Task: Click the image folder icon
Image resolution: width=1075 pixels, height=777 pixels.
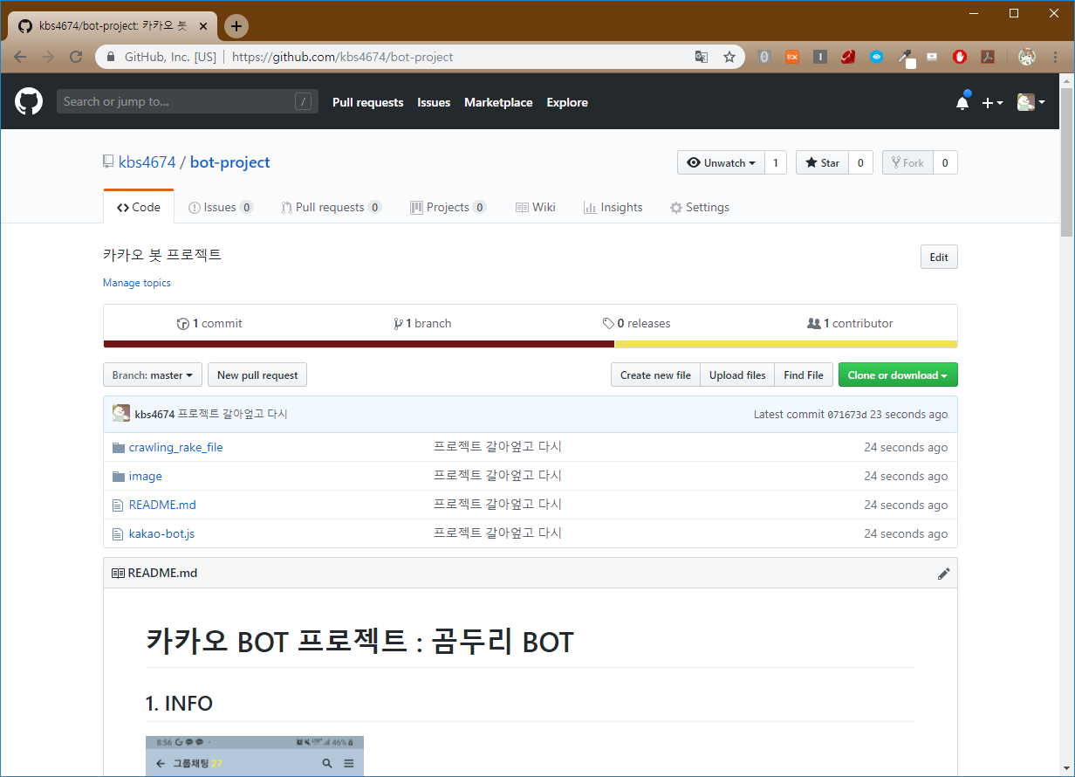Action: point(119,476)
